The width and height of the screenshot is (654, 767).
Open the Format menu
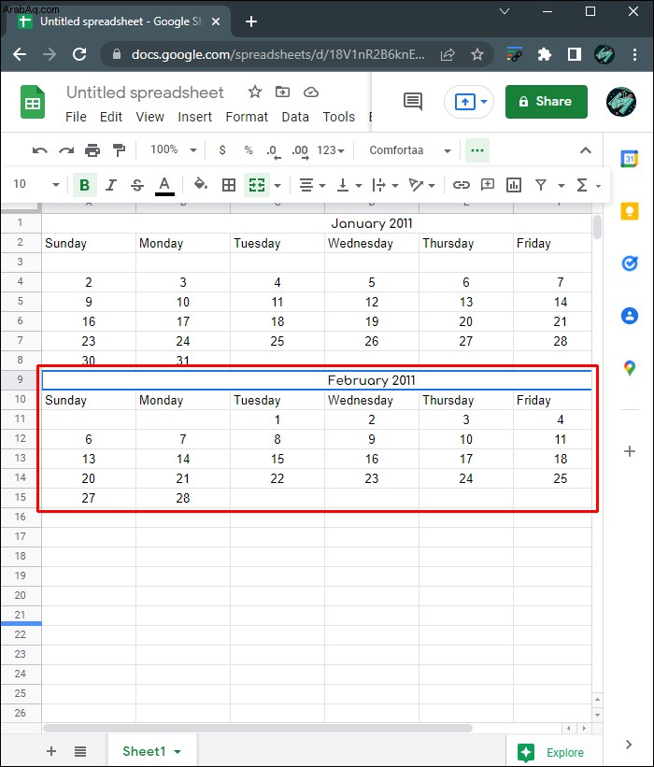pos(247,117)
